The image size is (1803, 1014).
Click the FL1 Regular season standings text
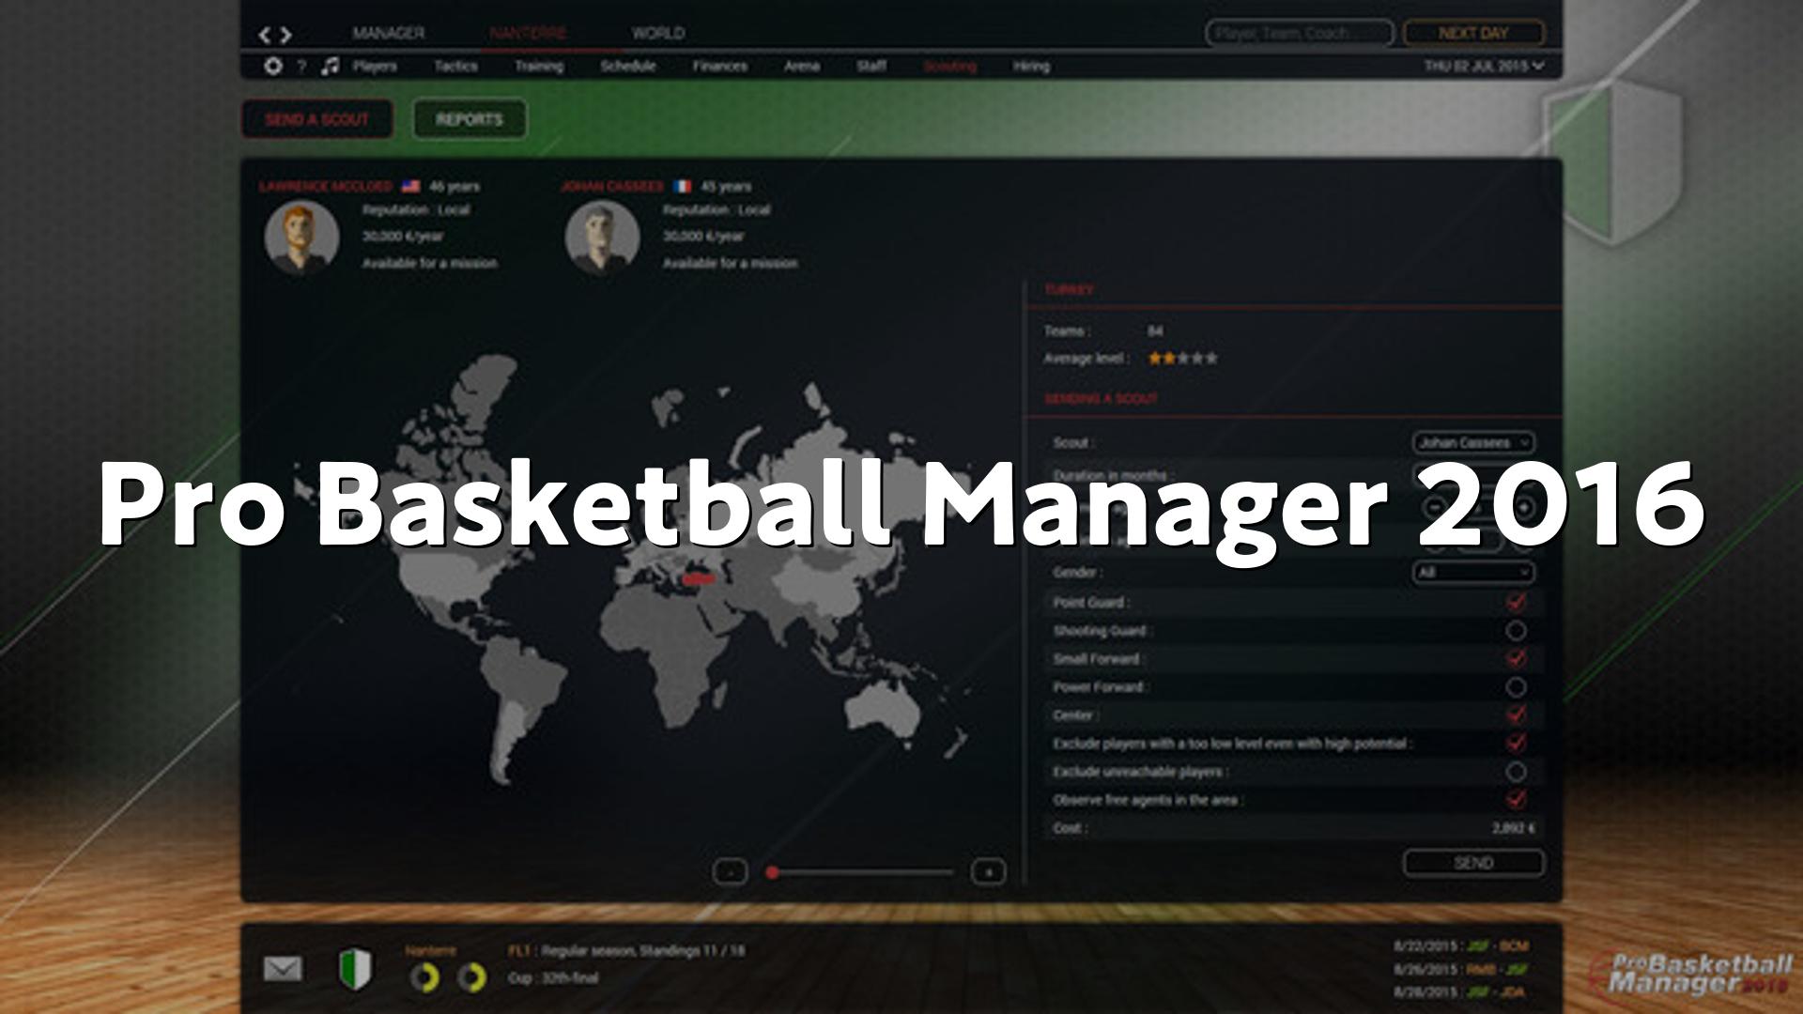[x=626, y=951]
